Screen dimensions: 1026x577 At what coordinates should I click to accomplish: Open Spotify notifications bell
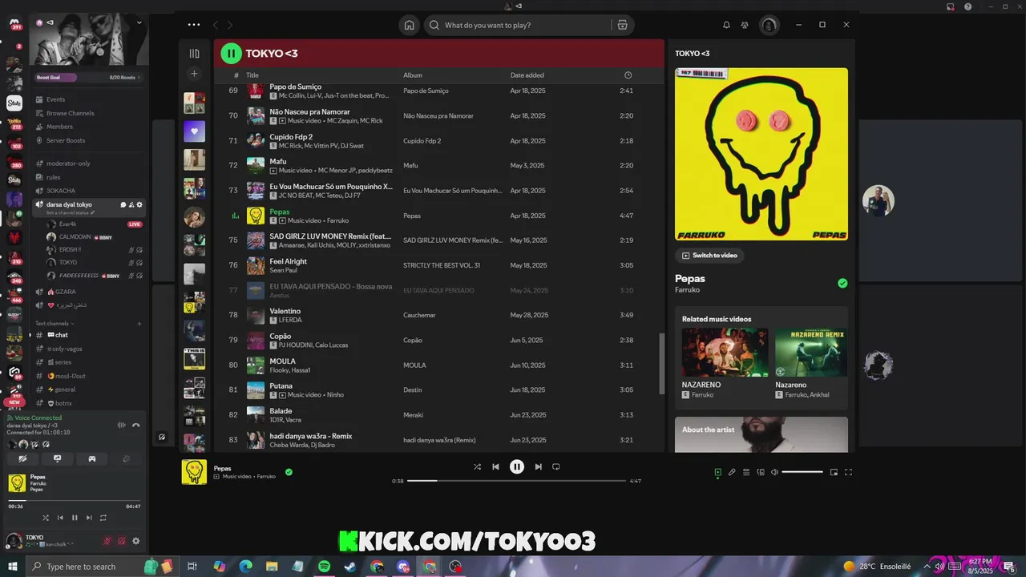[x=726, y=25]
